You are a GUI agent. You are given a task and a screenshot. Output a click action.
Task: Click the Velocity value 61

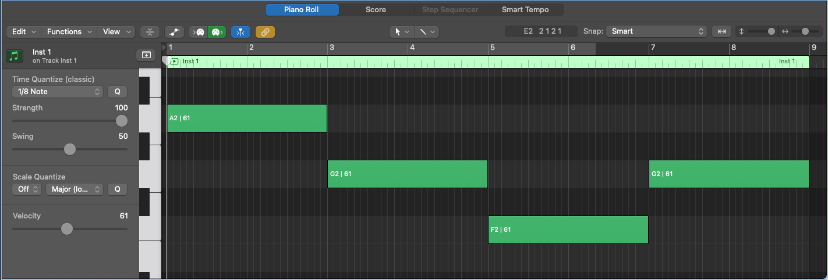point(123,216)
